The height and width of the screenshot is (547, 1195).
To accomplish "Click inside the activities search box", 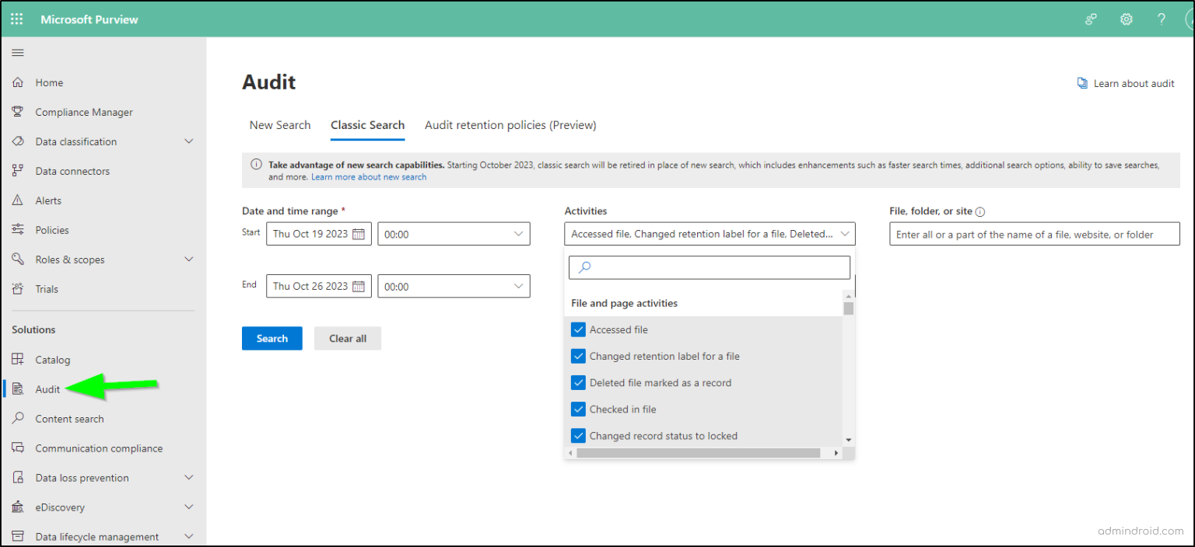I will pyautogui.click(x=709, y=267).
